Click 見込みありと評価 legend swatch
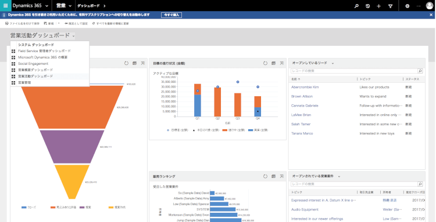 (x=53, y=208)
